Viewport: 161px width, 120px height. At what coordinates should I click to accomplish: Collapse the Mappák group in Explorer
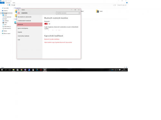tap(14, 8)
